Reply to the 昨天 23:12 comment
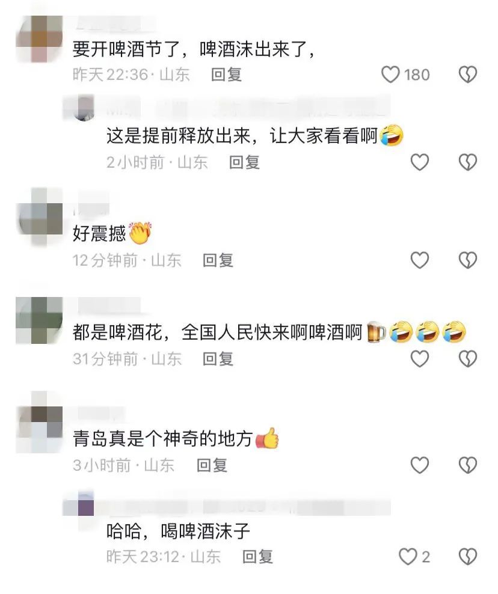Viewport: 498px width, 594px height. tap(257, 557)
